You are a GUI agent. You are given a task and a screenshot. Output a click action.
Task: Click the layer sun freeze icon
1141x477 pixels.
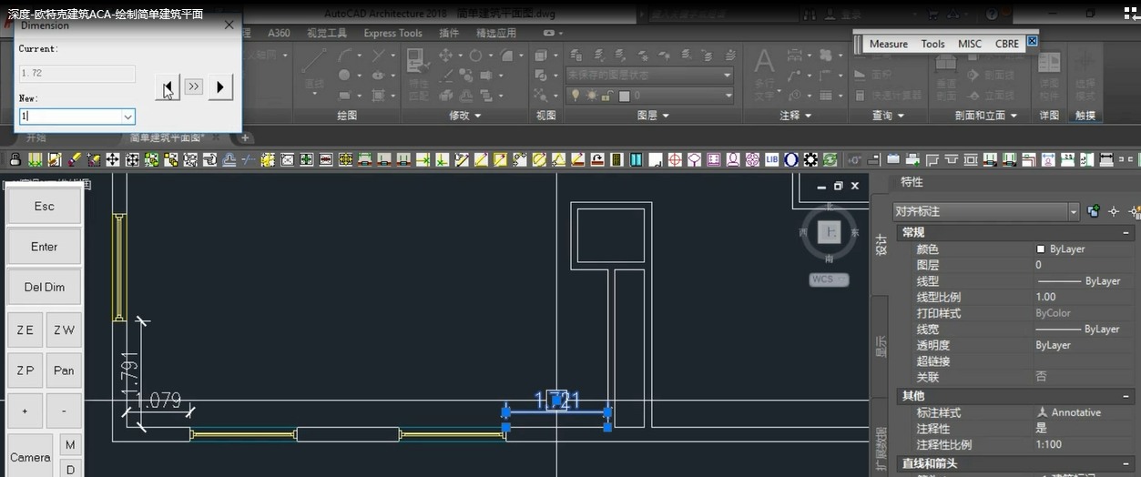tap(592, 96)
